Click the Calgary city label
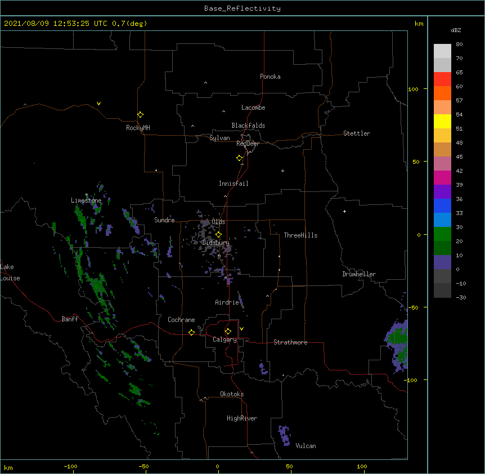485x474 pixels. pyautogui.click(x=224, y=339)
